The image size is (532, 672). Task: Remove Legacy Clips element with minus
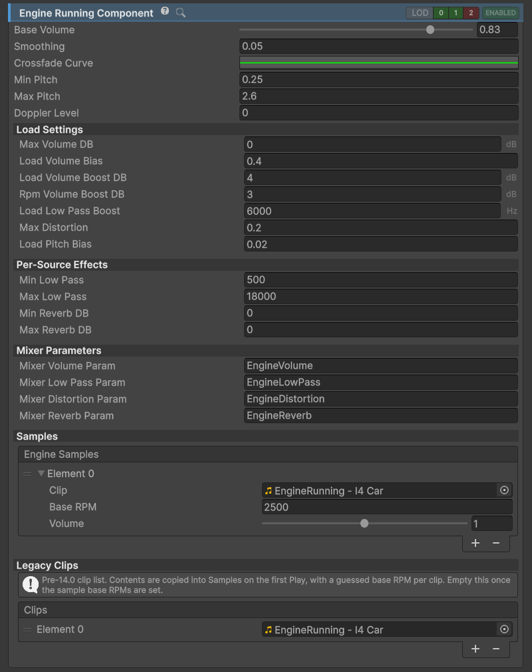tap(496, 649)
